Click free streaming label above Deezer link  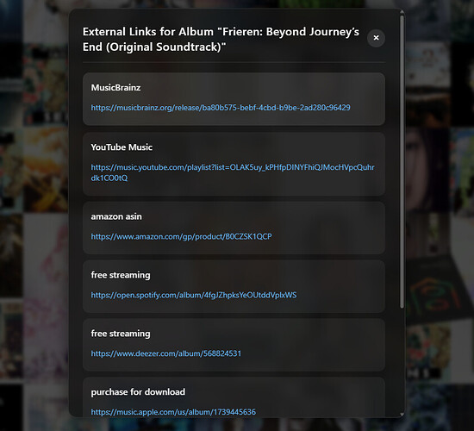[x=121, y=334]
